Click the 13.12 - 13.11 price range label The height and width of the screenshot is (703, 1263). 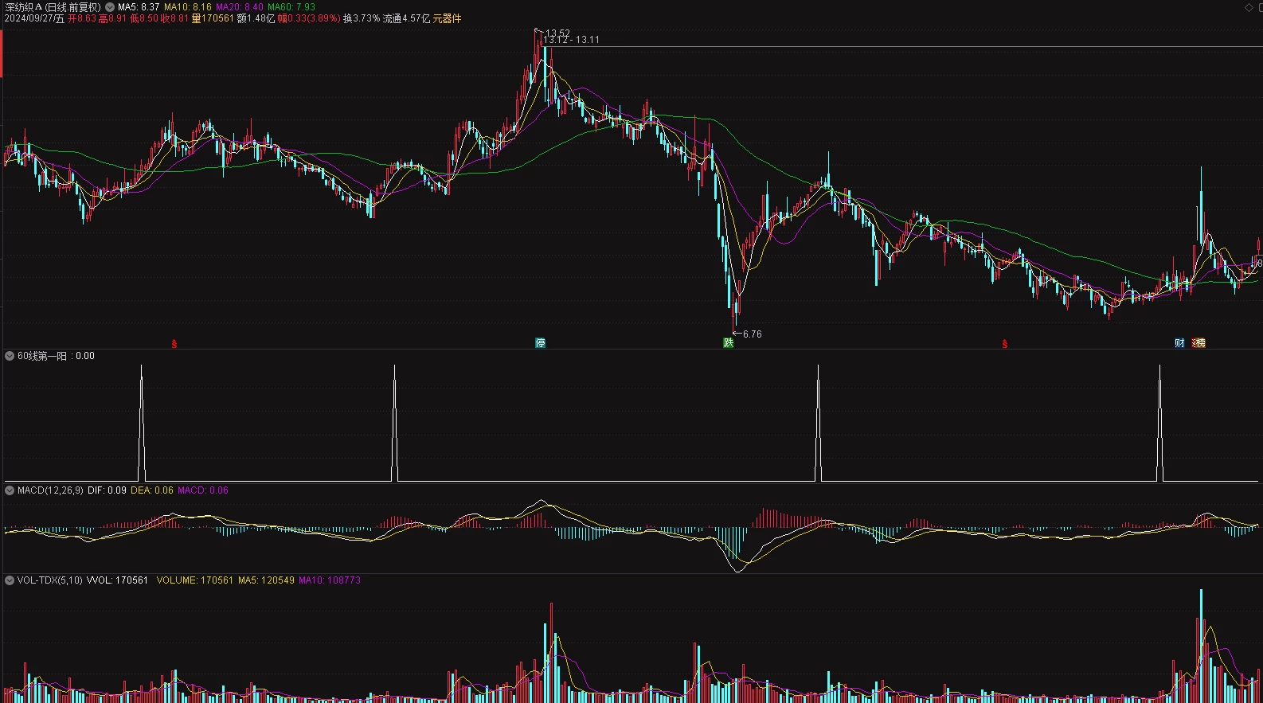(572, 40)
